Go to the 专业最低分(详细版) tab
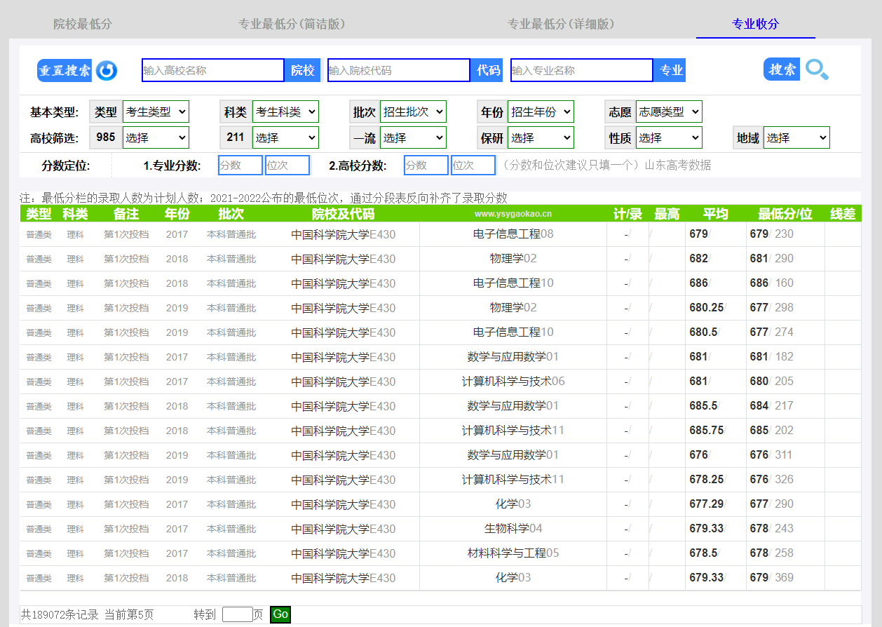This screenshot has width=882, height=627. pos(561,24)
